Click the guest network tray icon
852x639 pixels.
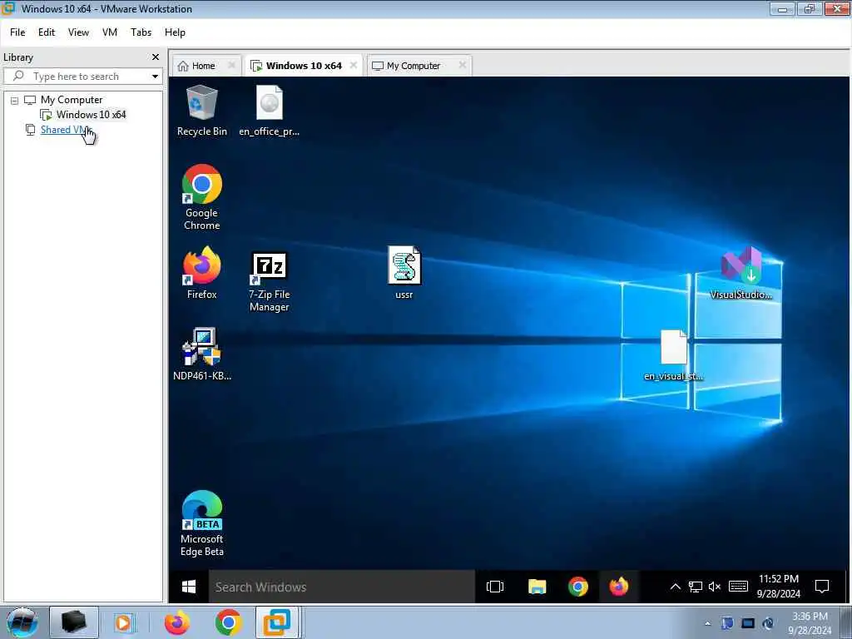pos(696,587)
